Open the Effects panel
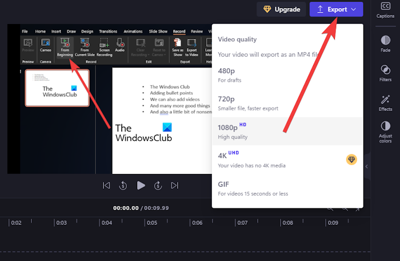This screenshot has width=400, height=261. (385, 103)
